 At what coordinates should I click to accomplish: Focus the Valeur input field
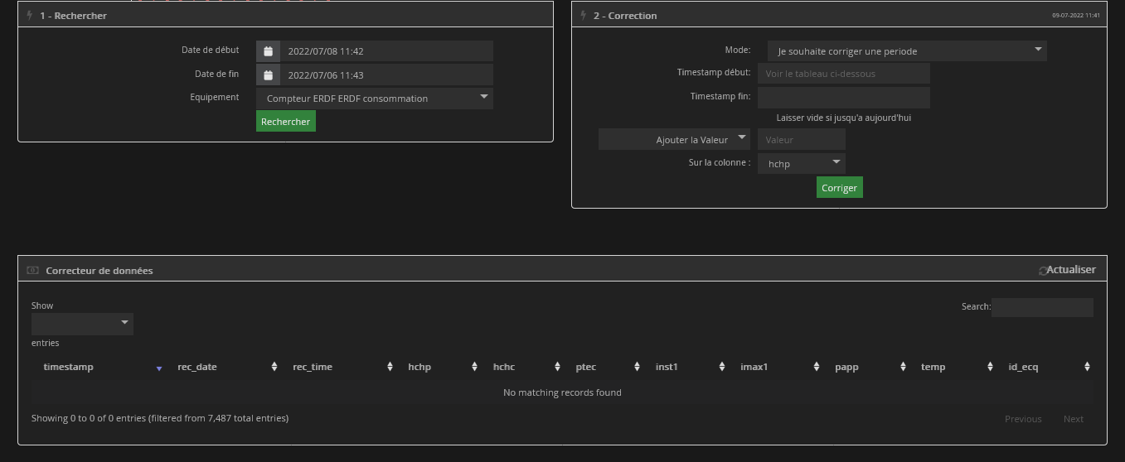click(801, 140)
